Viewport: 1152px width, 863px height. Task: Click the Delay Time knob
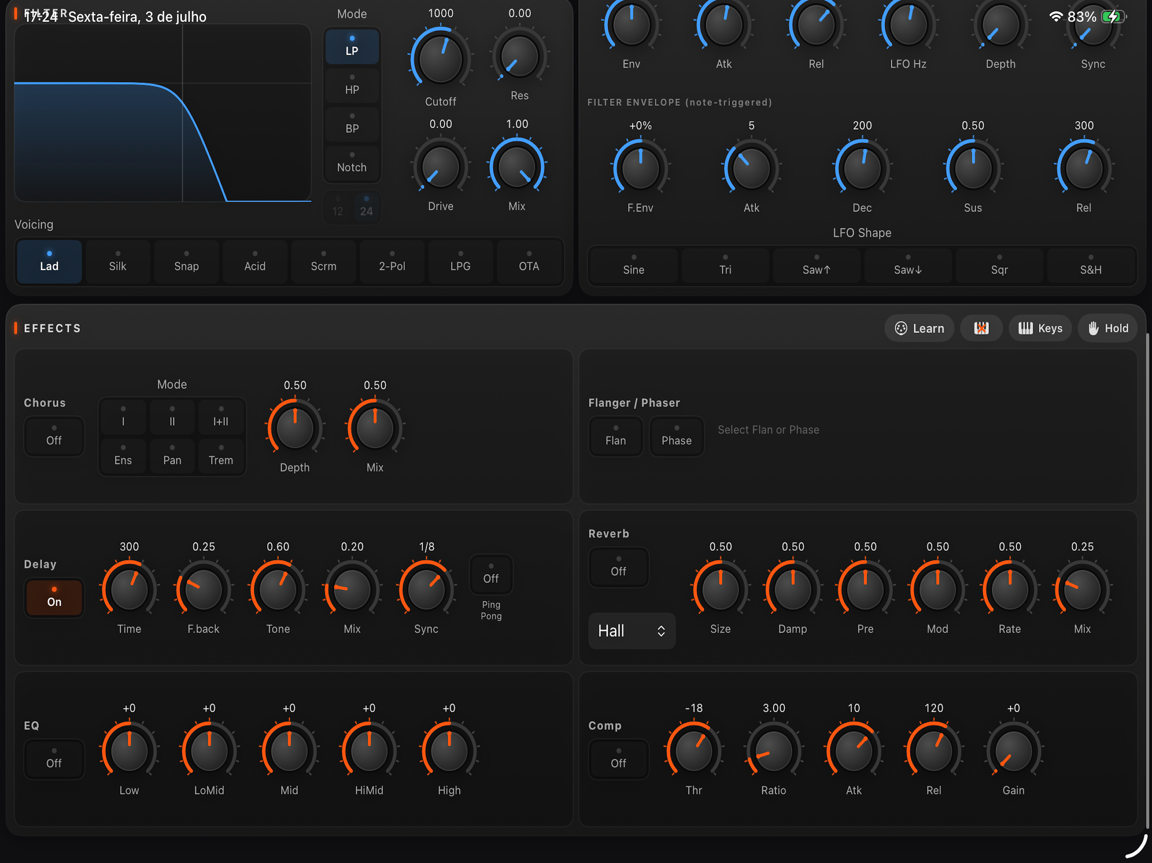[x=129, y=590]
